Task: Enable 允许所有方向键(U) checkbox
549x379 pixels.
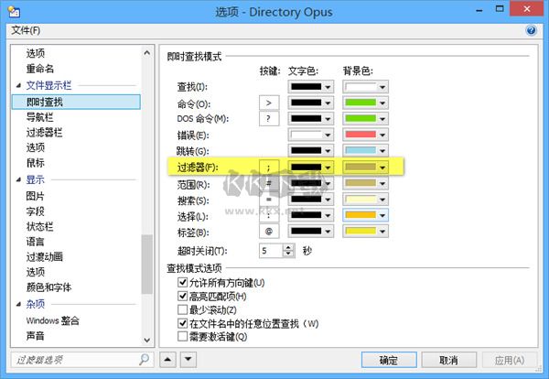Action: (x=182, y=282)
